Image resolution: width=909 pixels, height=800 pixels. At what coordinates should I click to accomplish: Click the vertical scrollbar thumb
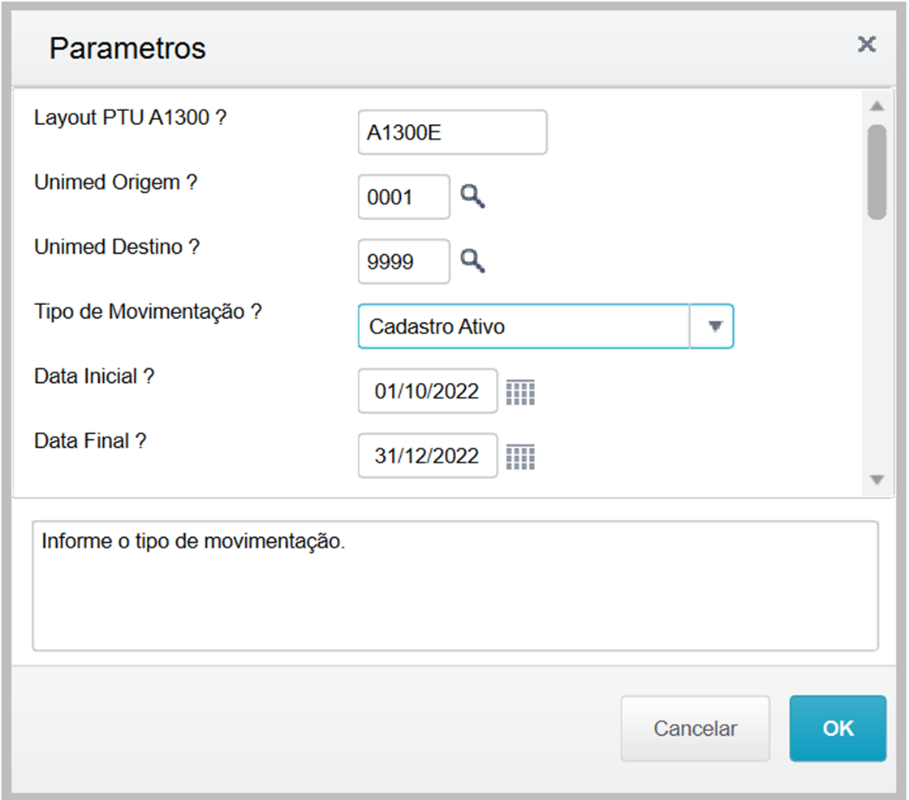(x=877, y=172)
